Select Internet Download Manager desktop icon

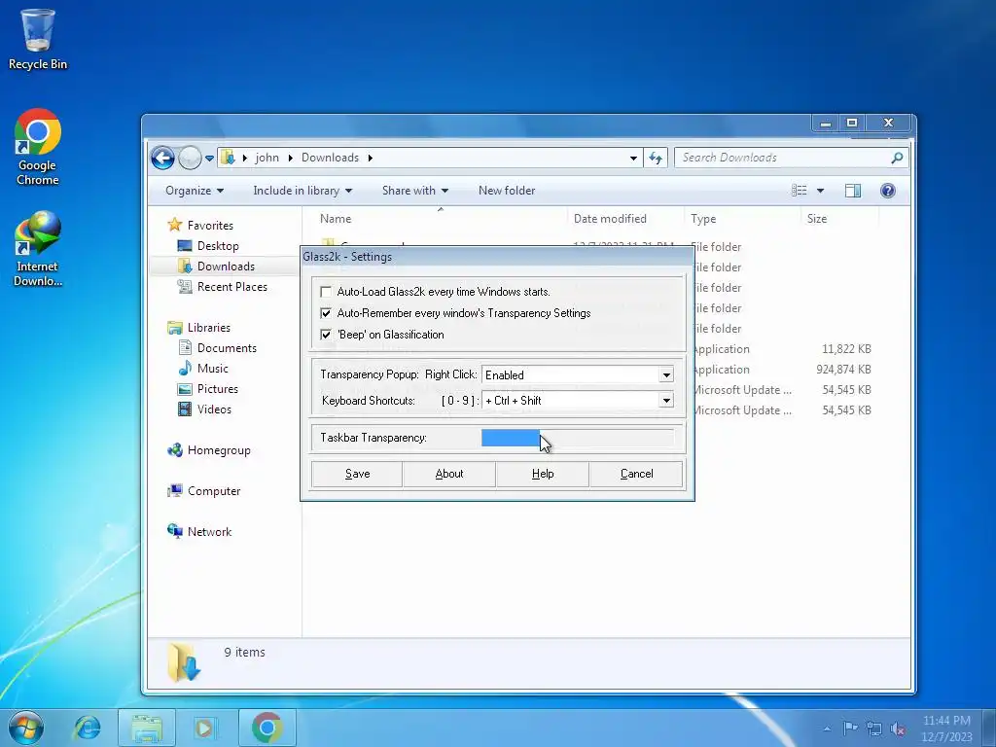[x=38, y=249]
